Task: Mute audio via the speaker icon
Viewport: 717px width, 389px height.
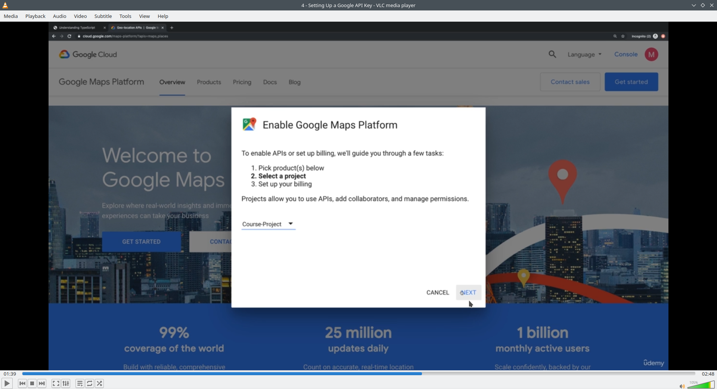Action: [x=682, y=386]
